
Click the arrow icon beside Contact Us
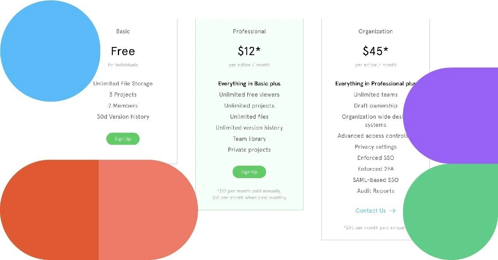pyautogui.click(x=393, y=211)
